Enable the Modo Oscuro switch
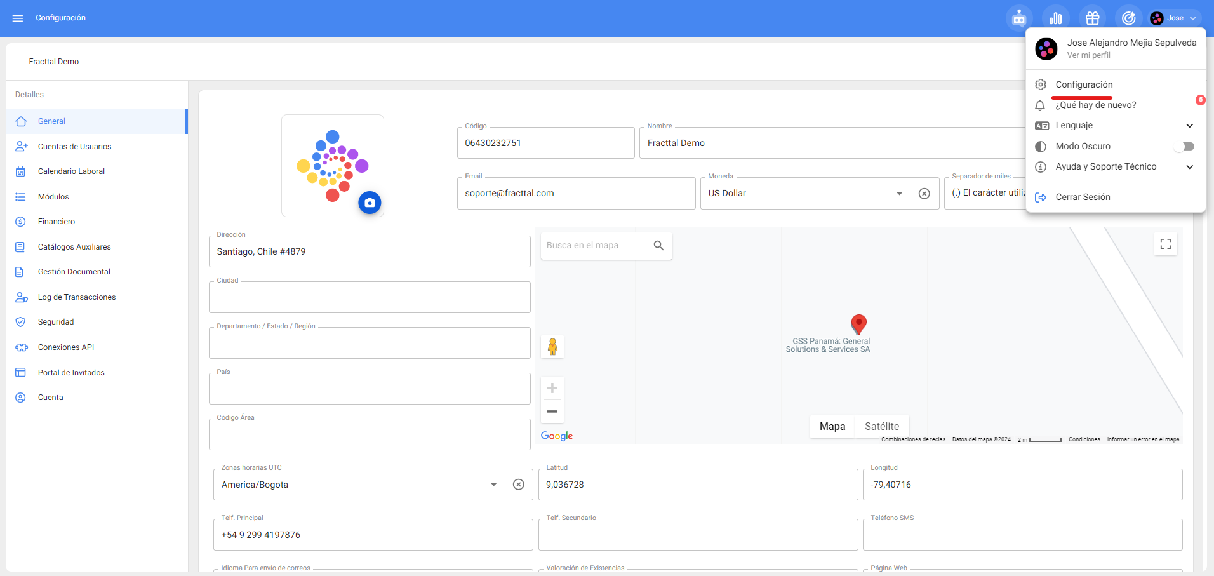 1184,147
